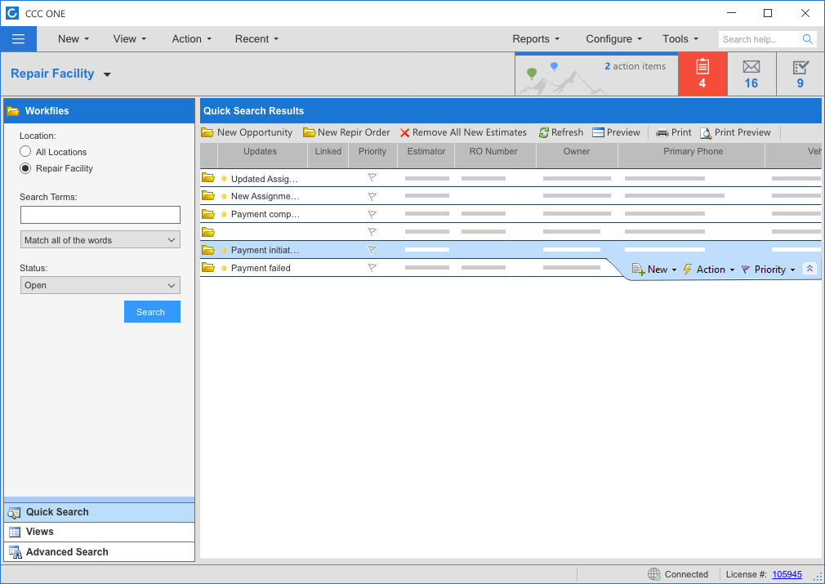The height and width of the screenshot is (584, 825).
Task: Click the Payment comp… row folder icon
Action: click(208, 214)
